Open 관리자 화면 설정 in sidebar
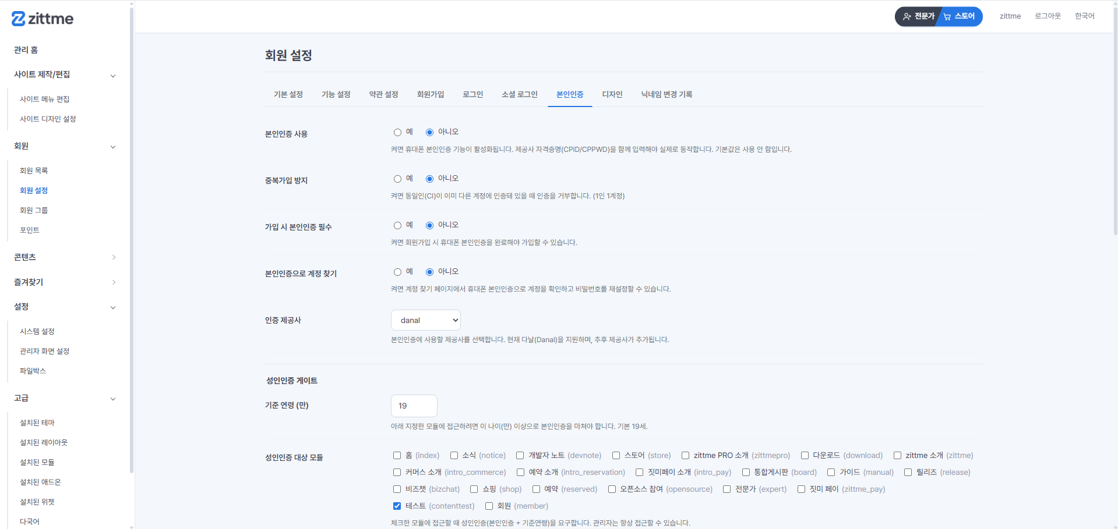 coord(45,351)
